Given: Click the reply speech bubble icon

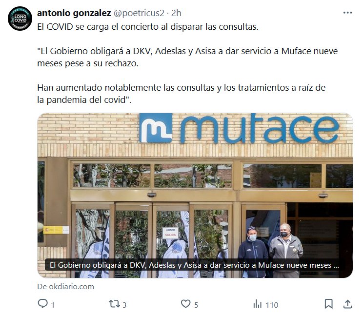Looking at the screenshot, I should [x=42, y=304].
